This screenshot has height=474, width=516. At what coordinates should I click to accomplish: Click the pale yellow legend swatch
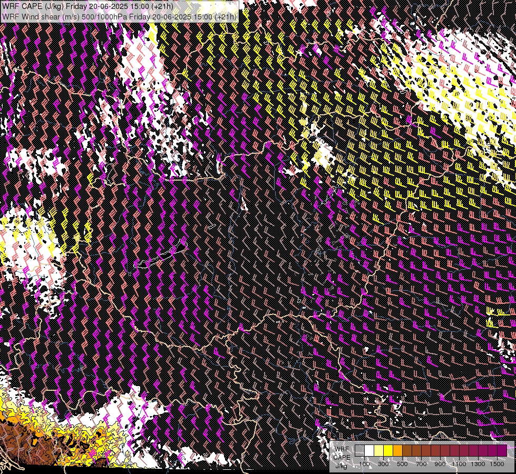[x=379, y=451]
